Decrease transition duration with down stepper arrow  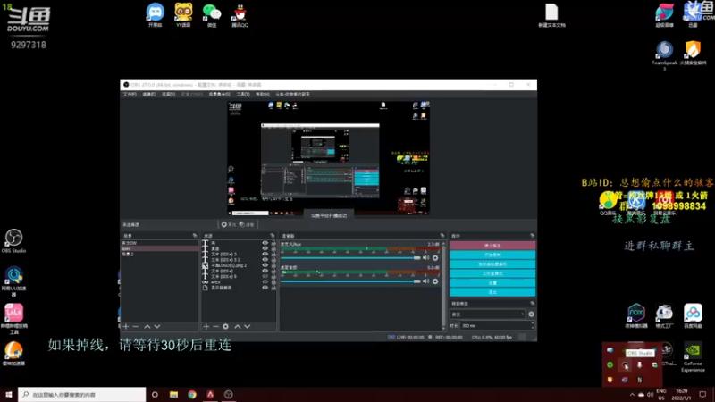(x=532, y=328)
